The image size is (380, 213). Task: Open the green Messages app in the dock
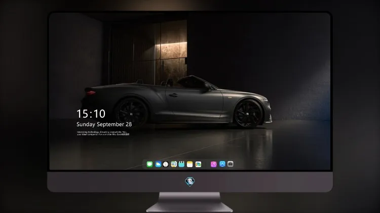(x=149, y=164)
